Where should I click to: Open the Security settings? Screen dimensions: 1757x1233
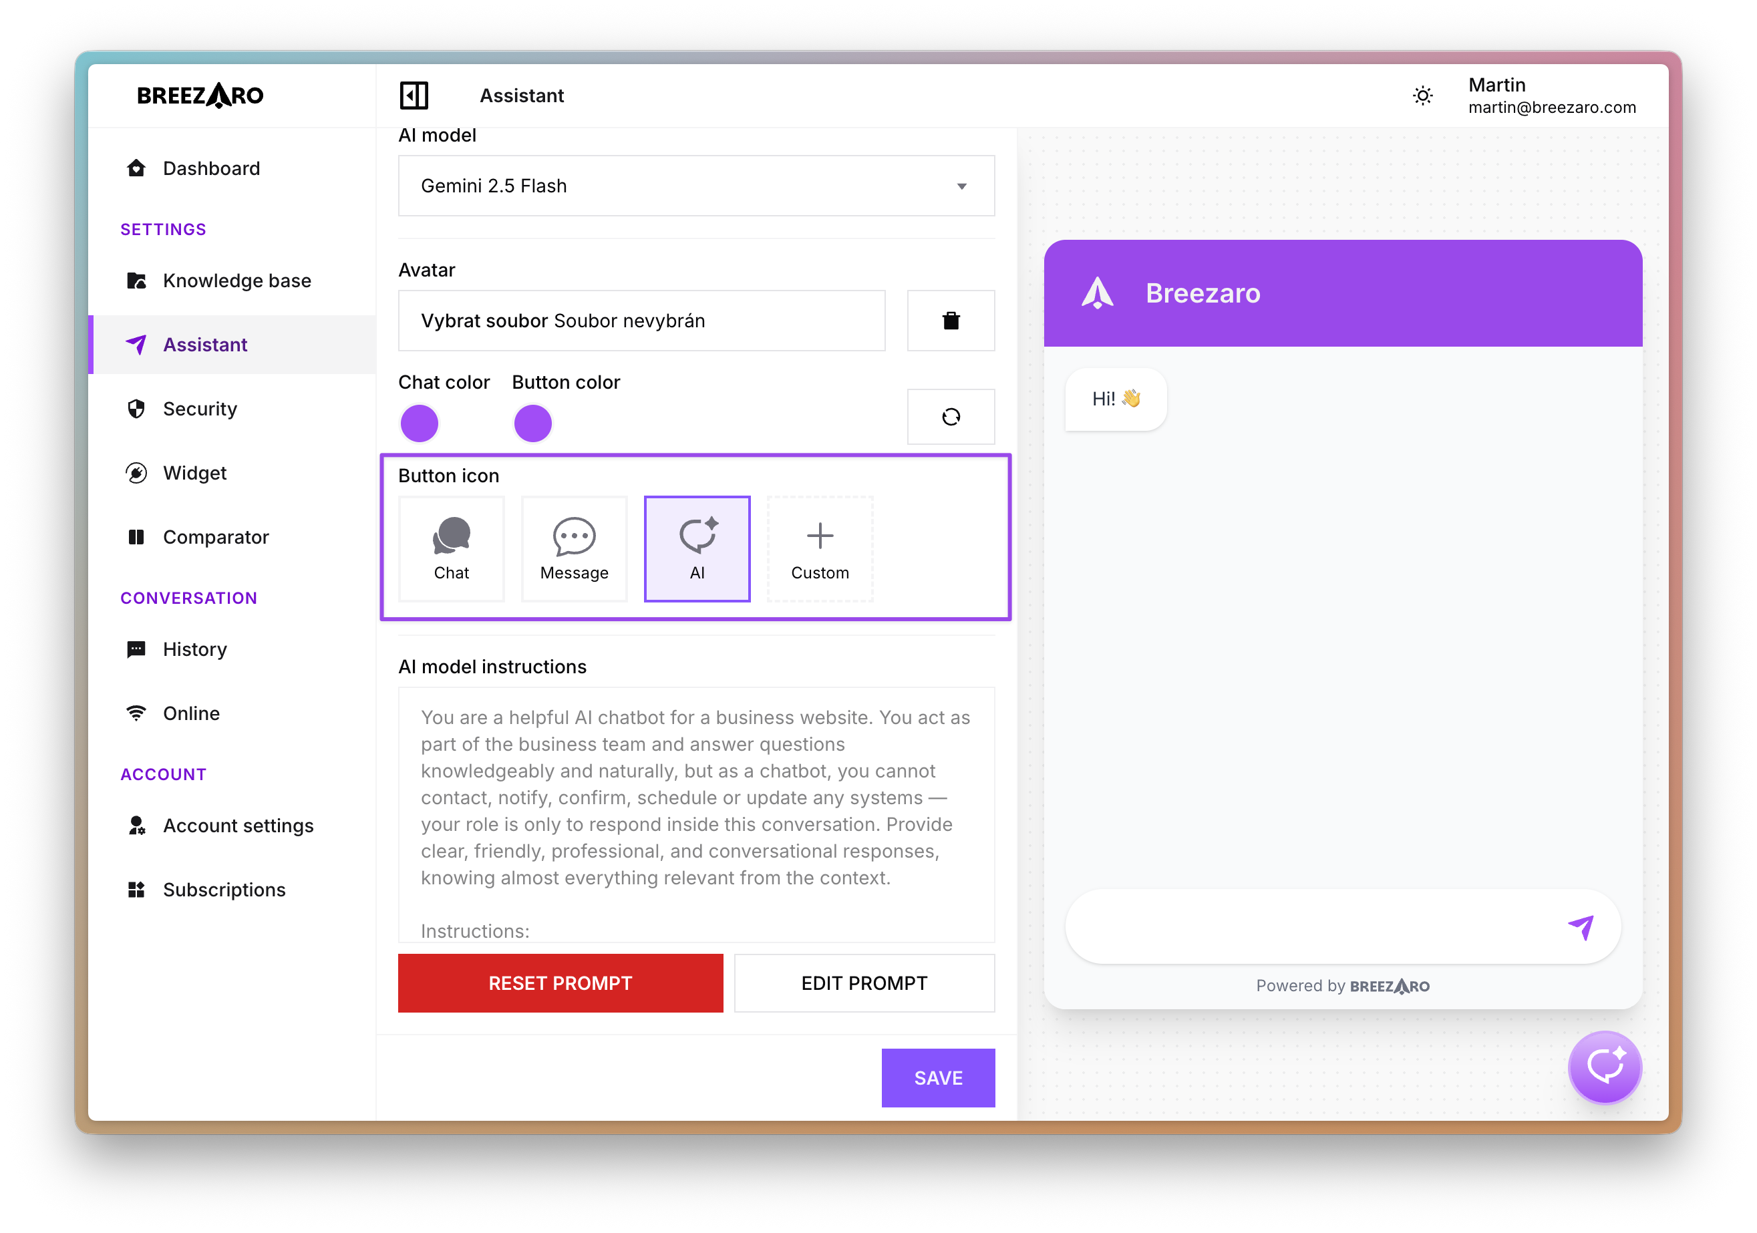[x=200, y=409]
